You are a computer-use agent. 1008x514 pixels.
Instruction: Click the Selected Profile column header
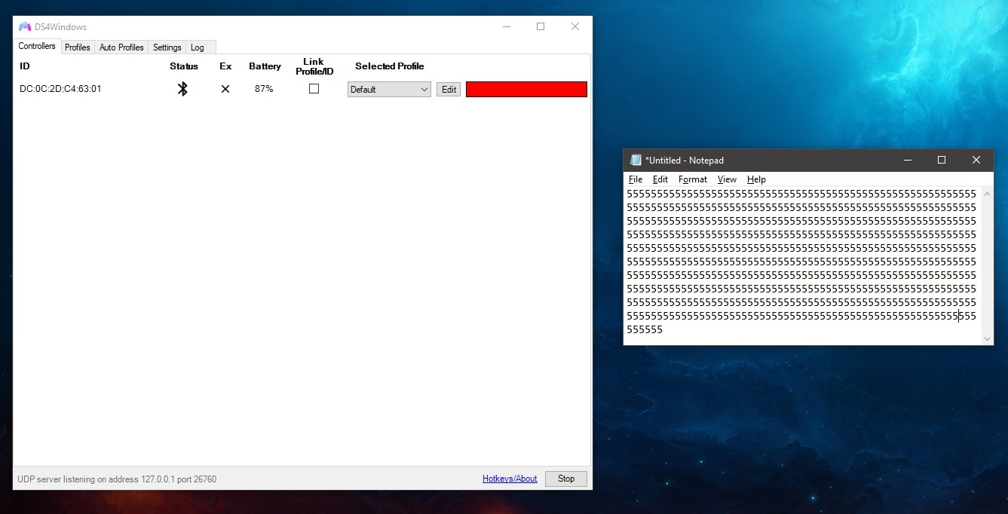pos(390,66)
